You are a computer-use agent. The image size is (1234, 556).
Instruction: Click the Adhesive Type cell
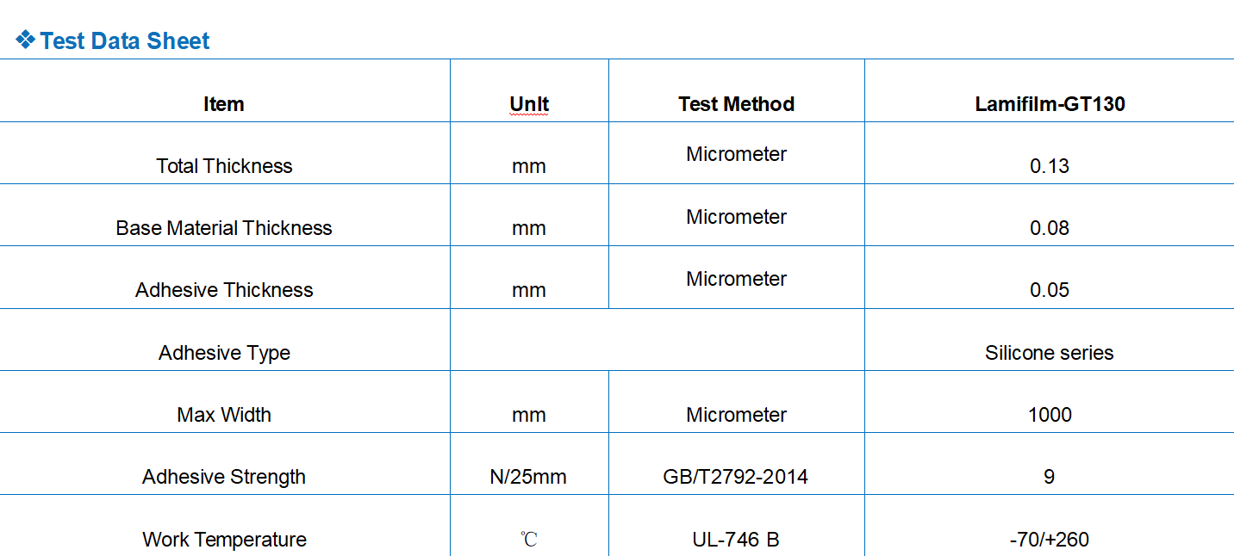[x=224, y=353]
